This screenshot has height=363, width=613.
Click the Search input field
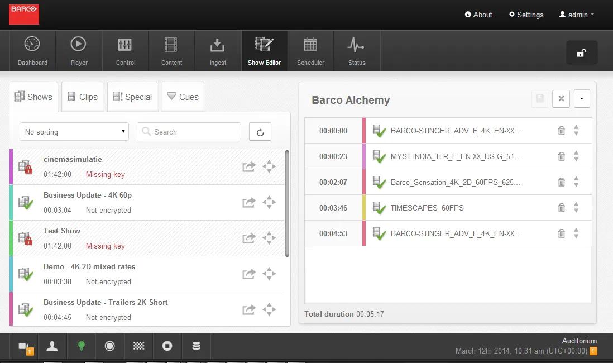click(x=190, y=132)
